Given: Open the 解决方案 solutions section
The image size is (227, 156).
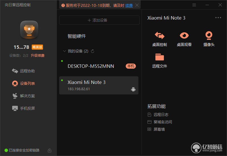Looking at the screenshot, I should 24,96.
